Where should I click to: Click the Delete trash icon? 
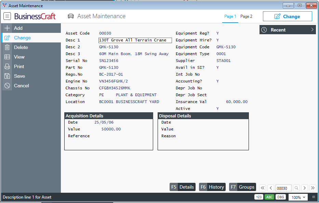click(x=7, y=47)
